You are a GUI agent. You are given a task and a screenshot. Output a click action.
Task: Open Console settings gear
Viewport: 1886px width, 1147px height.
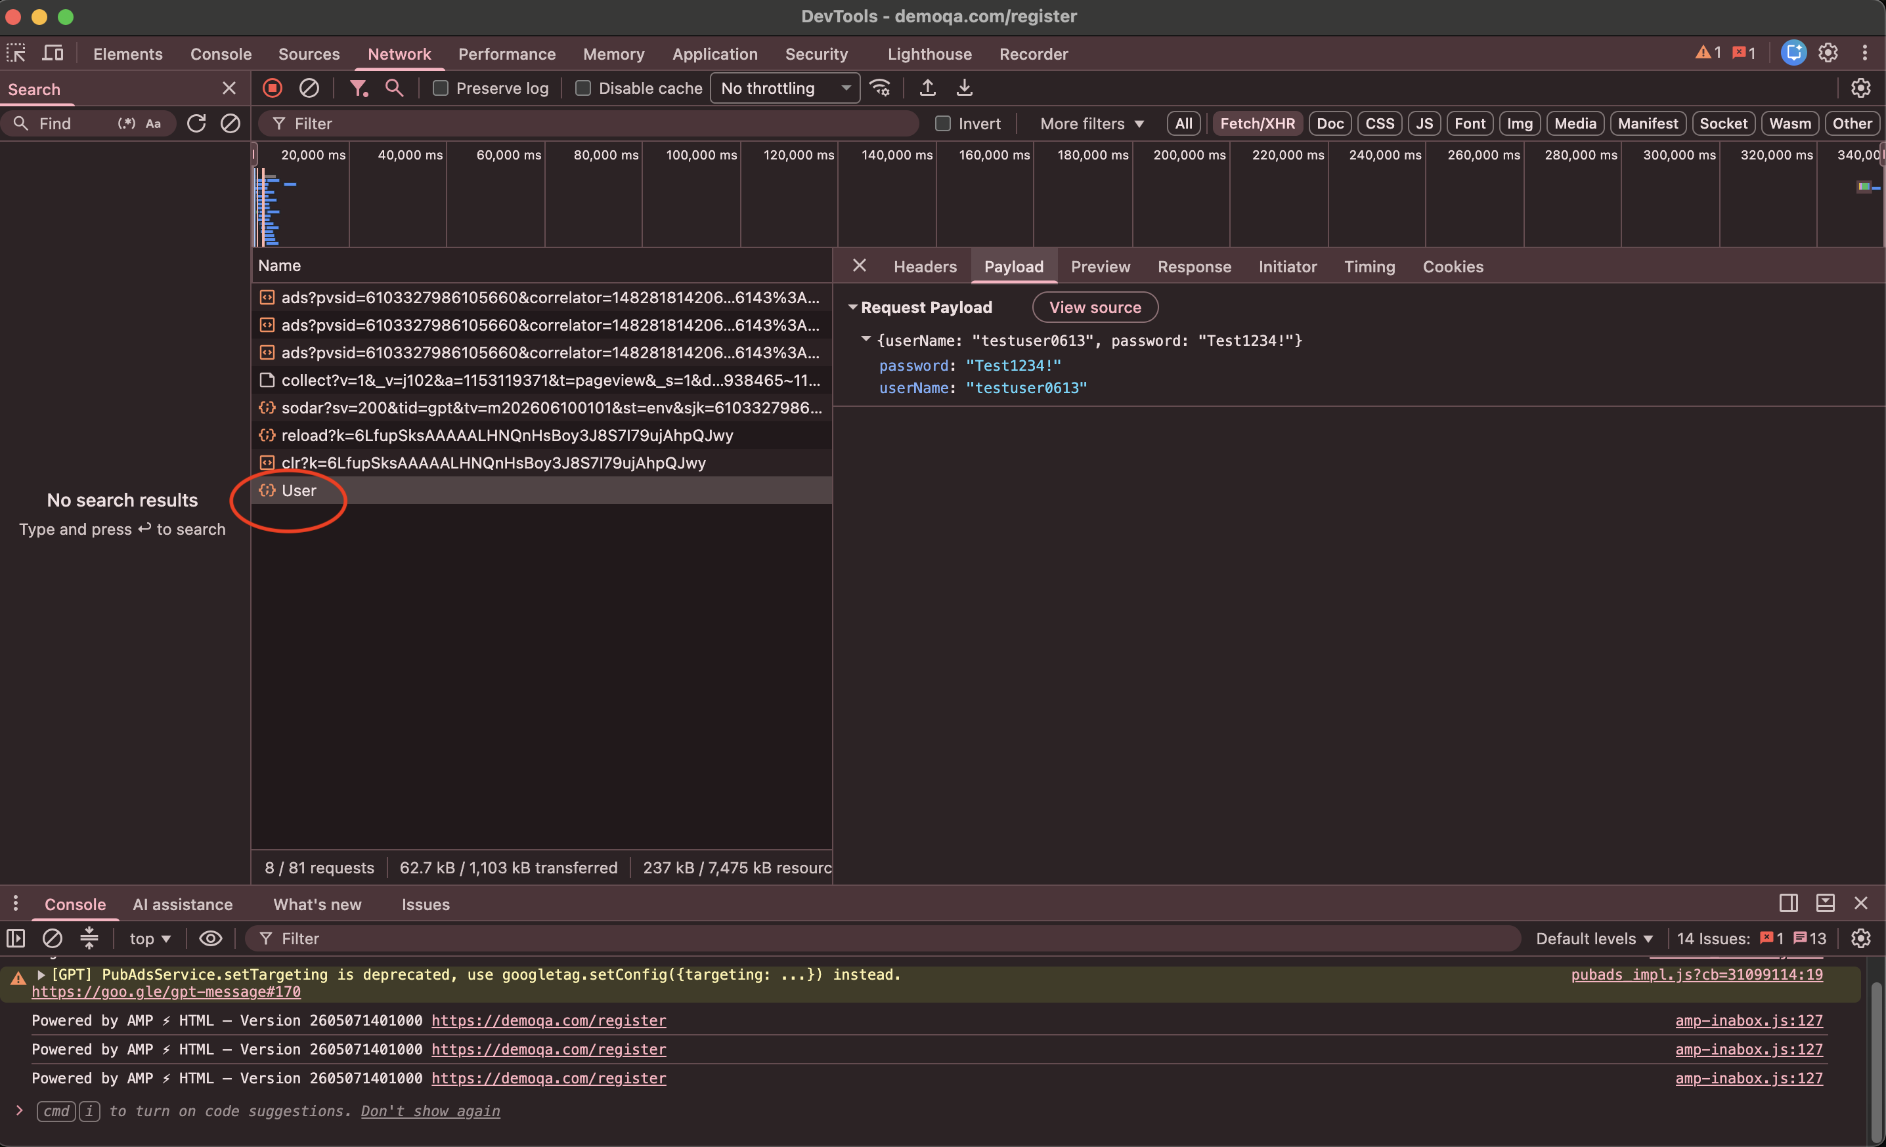[1860, 938]
